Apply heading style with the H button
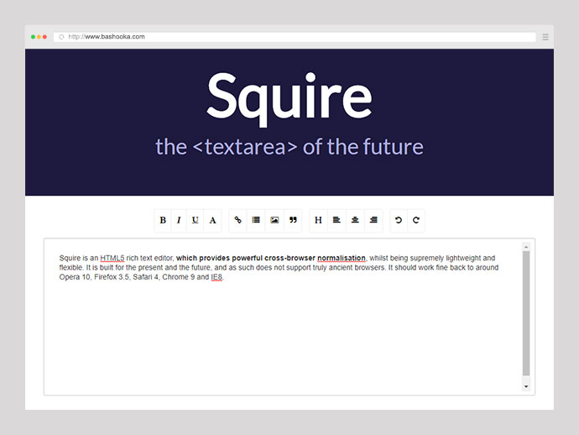This screenshot has width=579, height=435. coord(318,220)
